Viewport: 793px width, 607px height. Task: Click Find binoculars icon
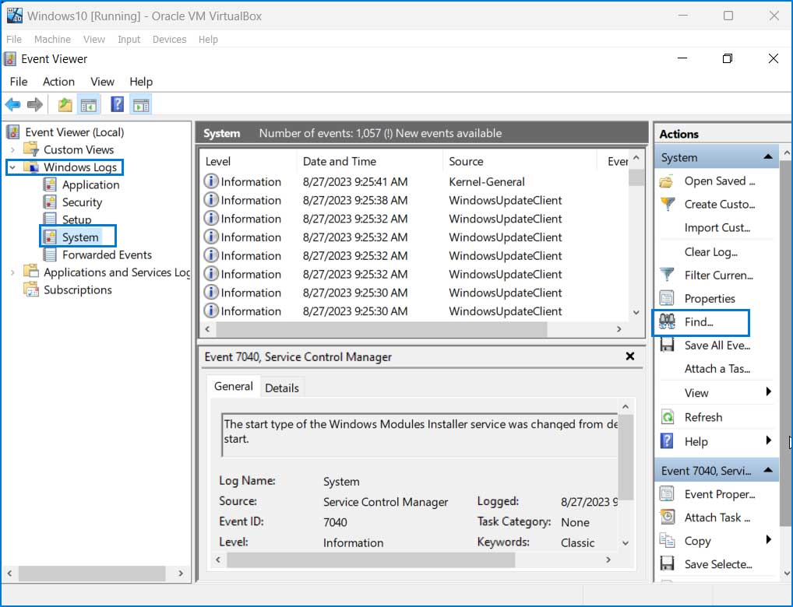tap(667, 322)
